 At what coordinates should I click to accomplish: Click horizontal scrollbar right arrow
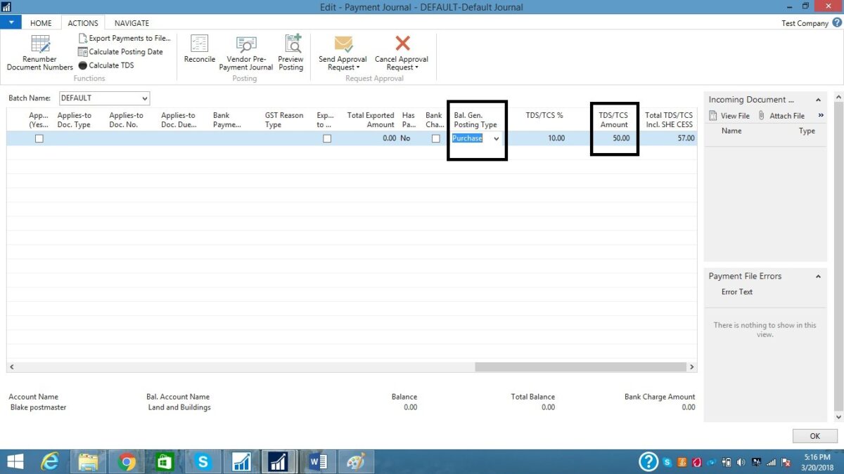pos(691,367)
